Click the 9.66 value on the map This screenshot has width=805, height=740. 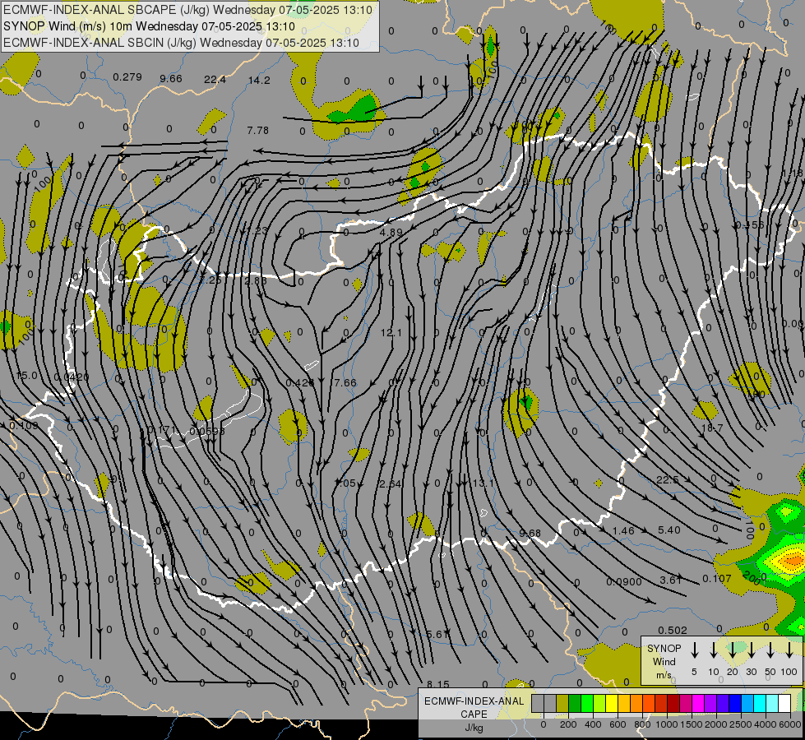click(171, 78)
